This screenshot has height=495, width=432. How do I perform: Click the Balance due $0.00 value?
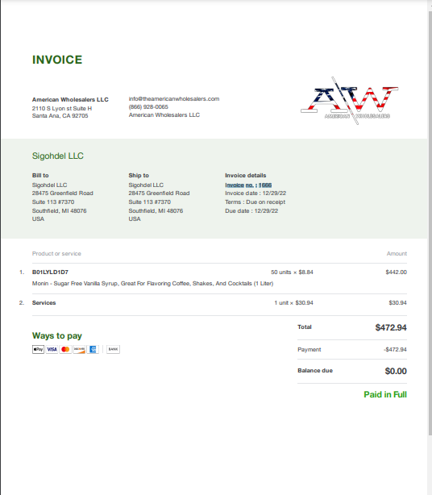[396, 371]
